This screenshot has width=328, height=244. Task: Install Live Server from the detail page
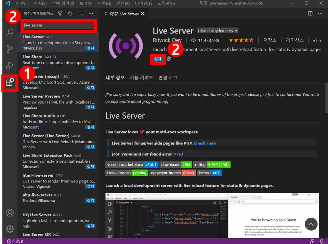click(x=158, y=59)
